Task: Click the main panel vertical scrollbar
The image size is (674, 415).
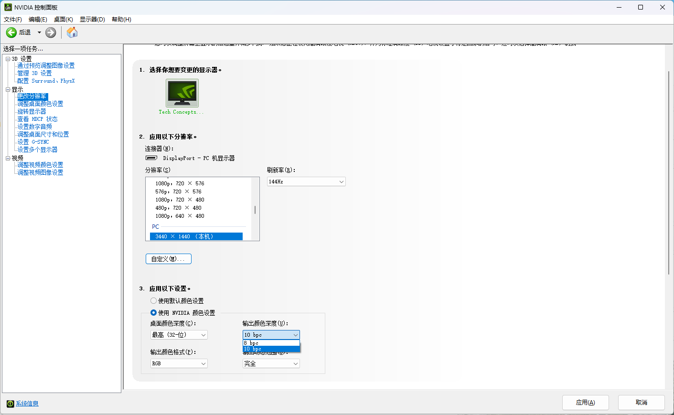Action: click(668, 173)
